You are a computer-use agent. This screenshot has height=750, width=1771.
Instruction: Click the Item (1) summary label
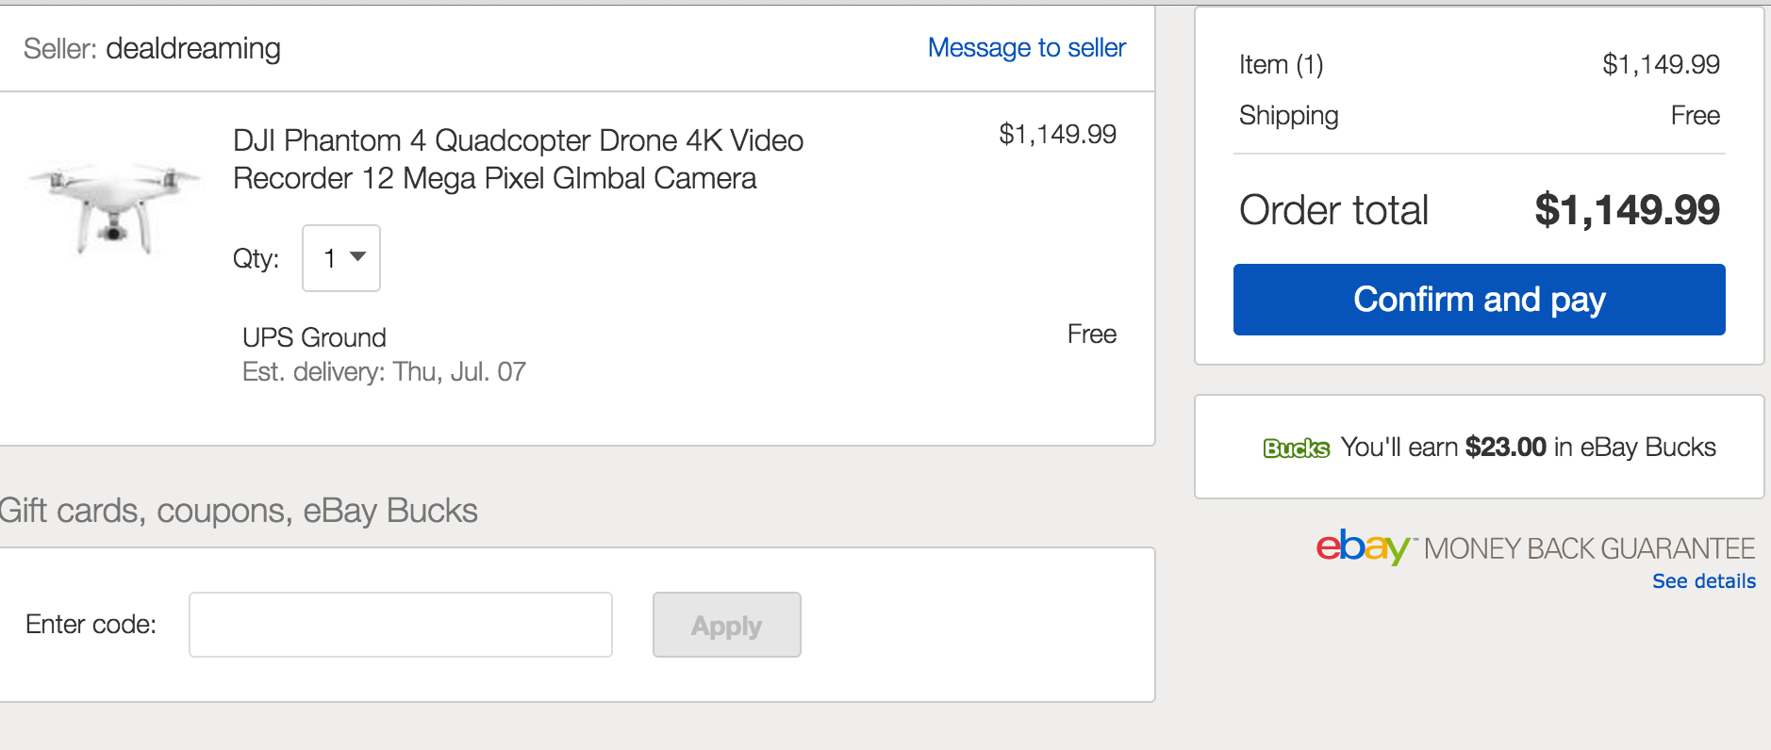1281,64
